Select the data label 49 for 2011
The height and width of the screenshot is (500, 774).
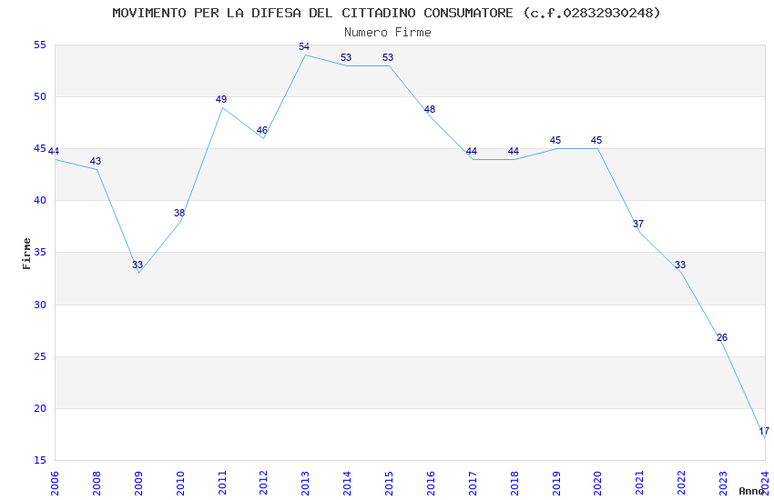[221, 99]
